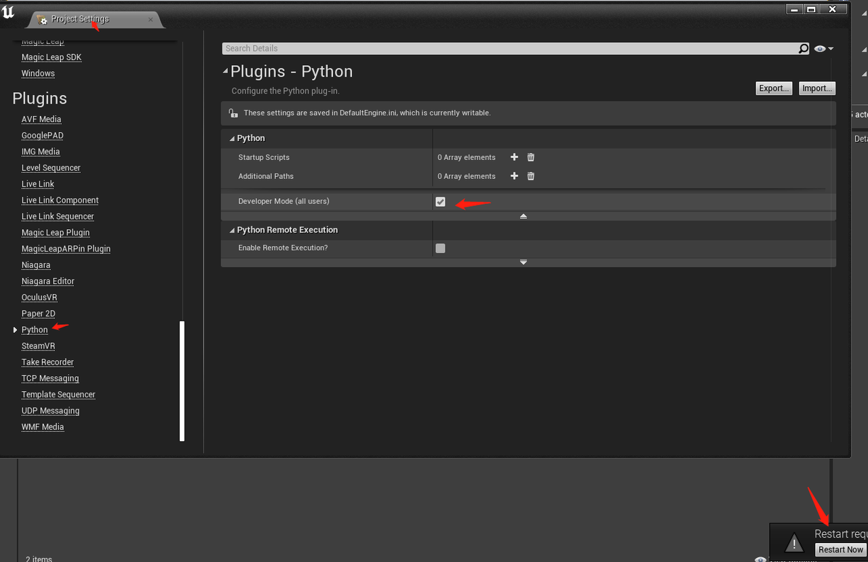
Task: Collapse the Plugins - Python title arrow
Action: (x=226, y=72)
